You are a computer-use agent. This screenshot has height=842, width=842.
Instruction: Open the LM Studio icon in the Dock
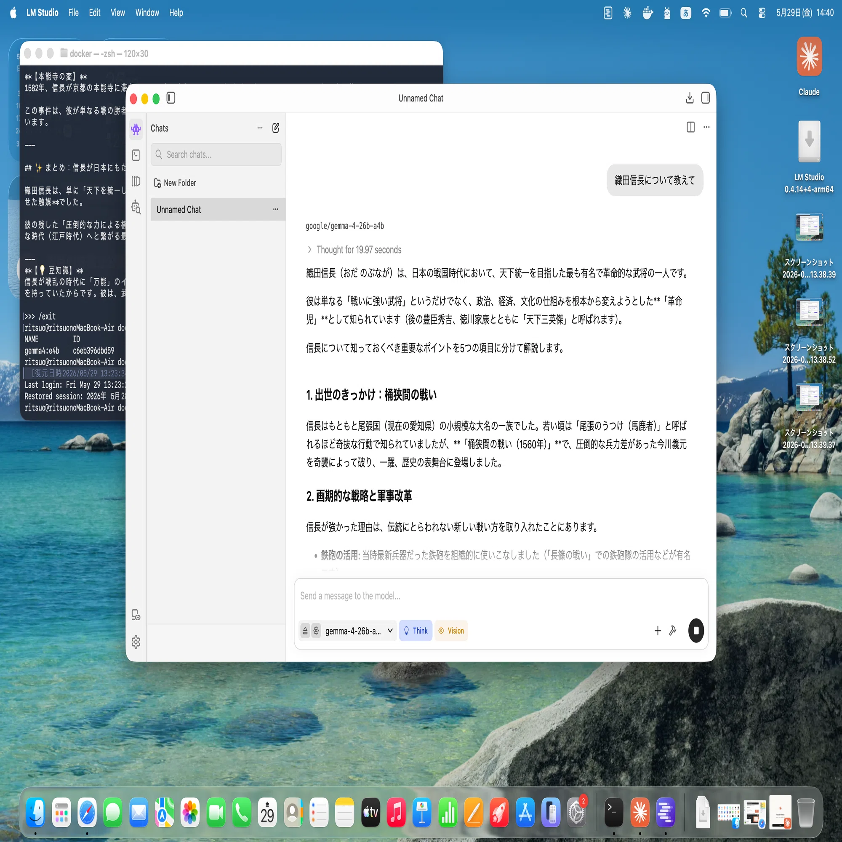[666, 813]
